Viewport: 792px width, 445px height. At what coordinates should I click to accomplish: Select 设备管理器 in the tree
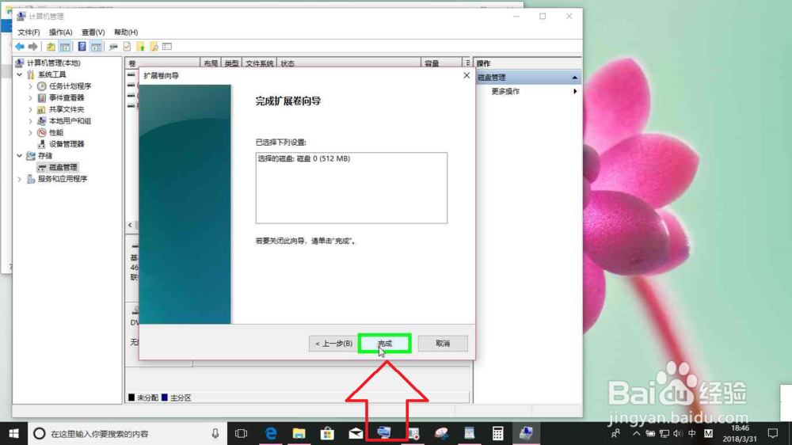tap(67, 144)
